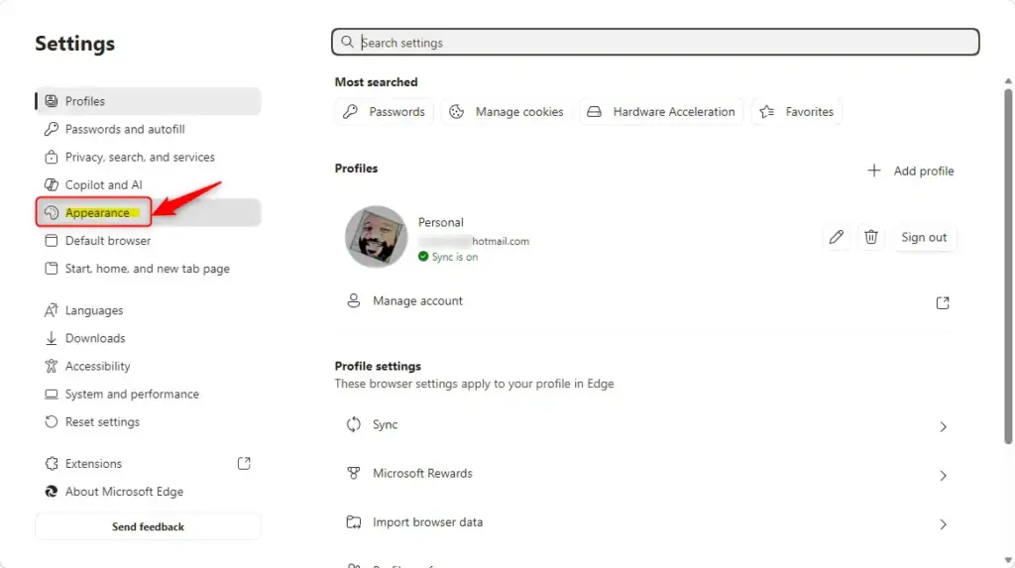
Task: Open Copilot and AI settings label
Action: click(x=103, y=184)
